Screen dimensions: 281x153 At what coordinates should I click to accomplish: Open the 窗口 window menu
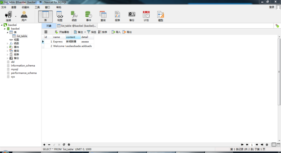pos(47,7)
